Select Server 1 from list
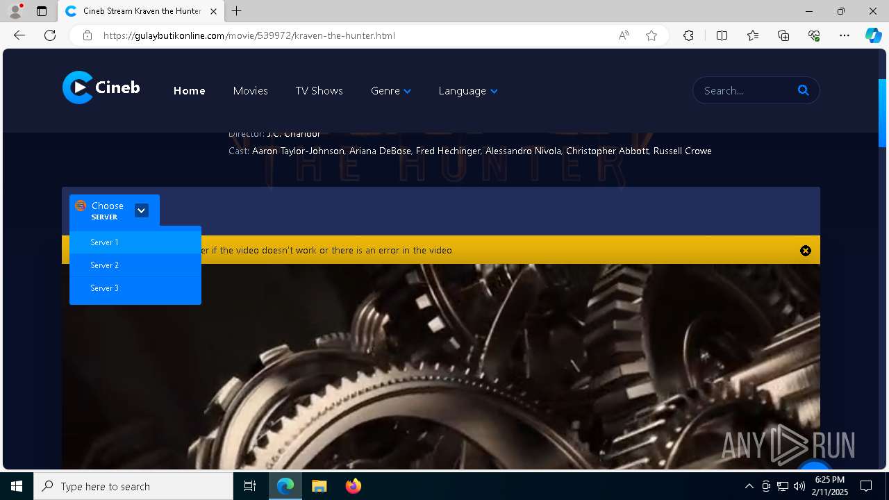The image size is (889, 500). [135, 242]
